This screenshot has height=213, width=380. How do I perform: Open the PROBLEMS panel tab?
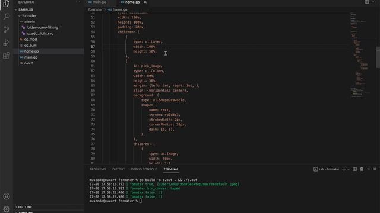[97, 169]
